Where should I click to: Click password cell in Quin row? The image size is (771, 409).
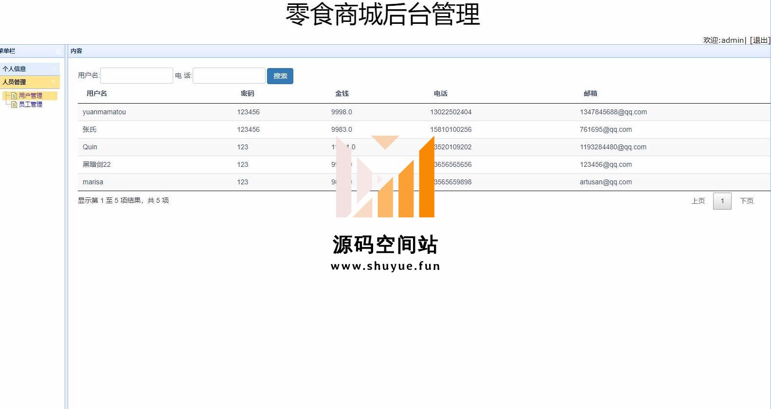tap(243, 147)
